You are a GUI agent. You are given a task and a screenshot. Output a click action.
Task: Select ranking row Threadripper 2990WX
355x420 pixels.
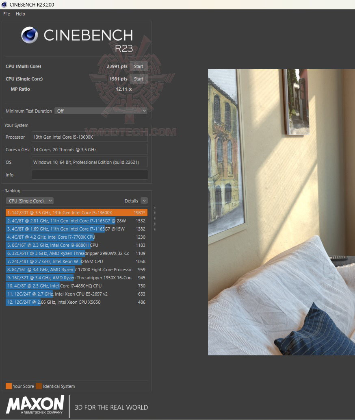[x=76, y=253]
